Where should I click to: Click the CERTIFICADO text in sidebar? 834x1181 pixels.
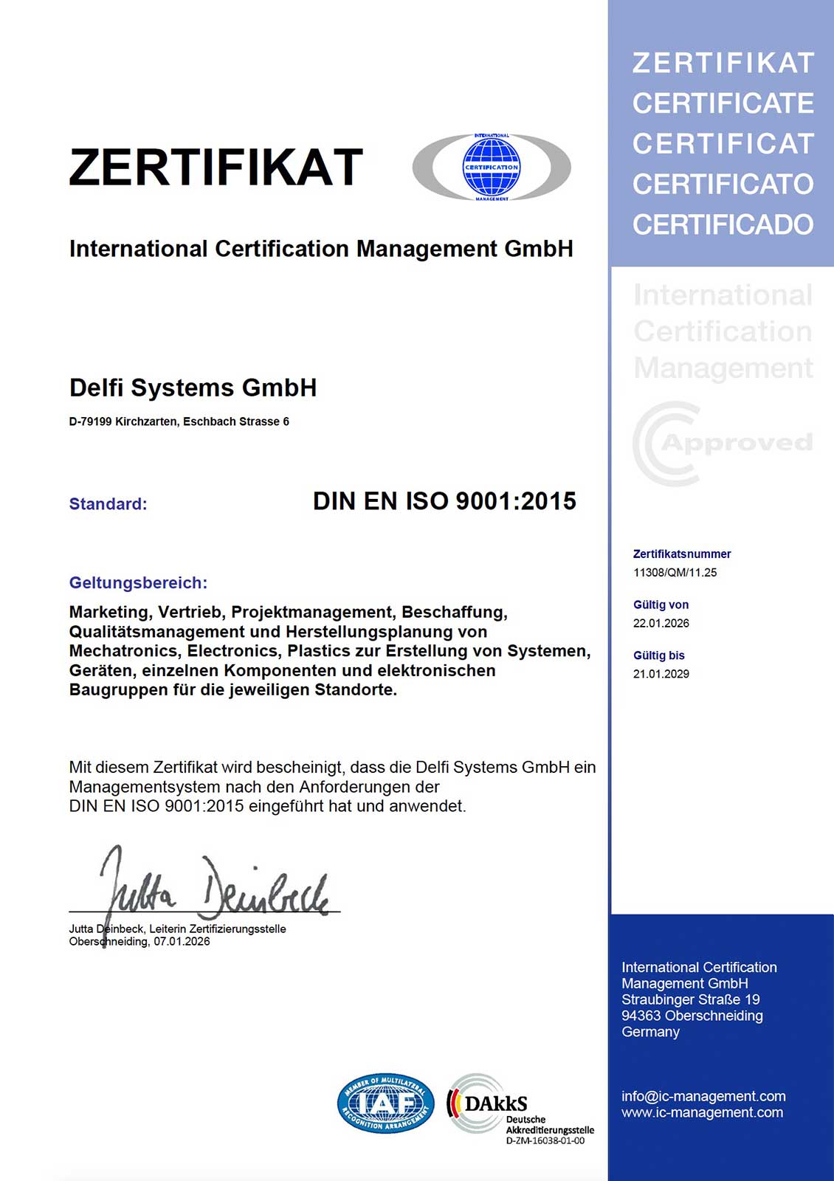tap(723, 224)
